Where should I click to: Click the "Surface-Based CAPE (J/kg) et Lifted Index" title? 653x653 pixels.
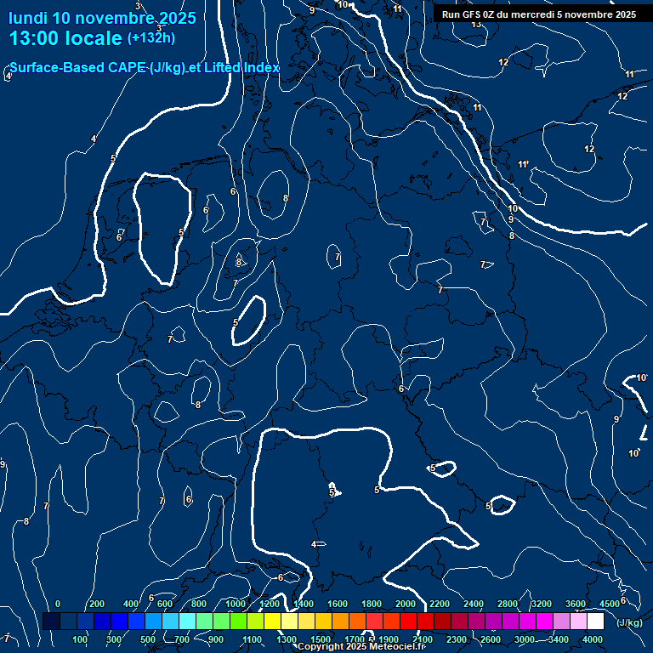click(x=144, y=67)
